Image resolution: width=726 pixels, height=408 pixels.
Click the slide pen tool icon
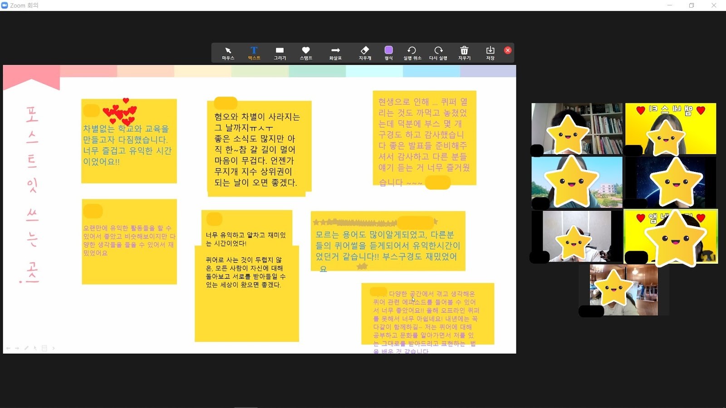(26, 348)
